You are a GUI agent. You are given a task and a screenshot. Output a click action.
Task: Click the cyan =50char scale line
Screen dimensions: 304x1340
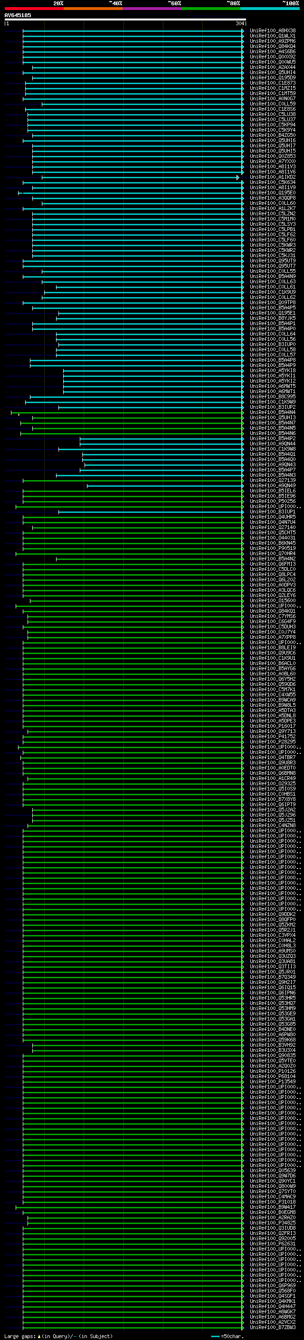[x=215, y=1336]
